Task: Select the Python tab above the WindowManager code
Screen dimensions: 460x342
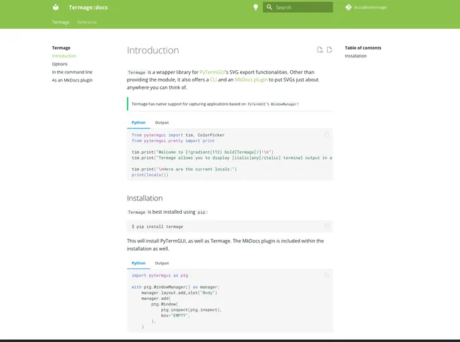Action: coord(138,263)
